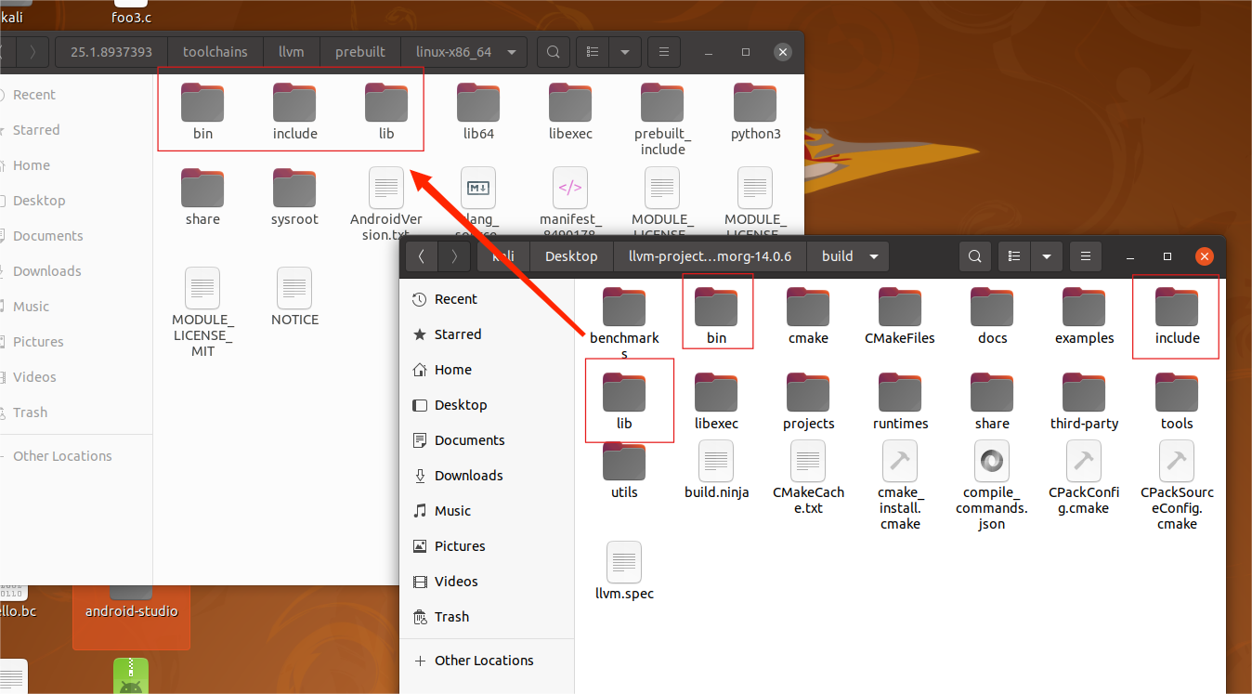Select include folder in linux-x86_64 window
1252x694 pixels.
[x=294, y=111]
